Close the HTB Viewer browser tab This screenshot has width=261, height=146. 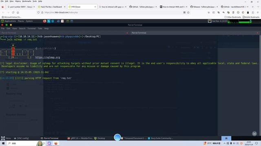[95, 7]
